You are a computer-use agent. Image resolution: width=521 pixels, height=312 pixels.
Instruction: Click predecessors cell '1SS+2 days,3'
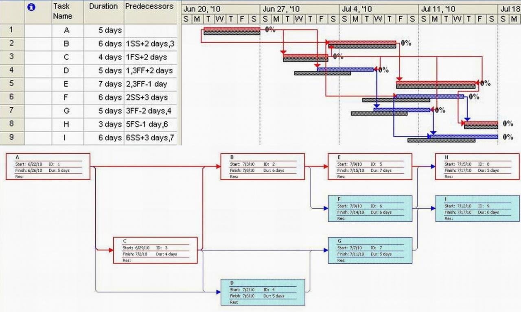tap(150, 44)
